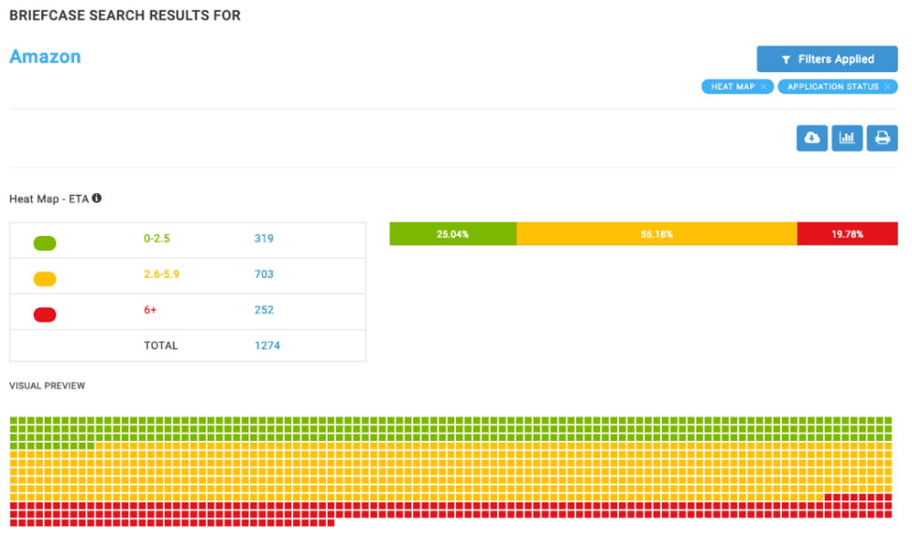This screenshot has height=545, width=912.
Task: Open the bar chart view icon
Action: pos(847,138)
